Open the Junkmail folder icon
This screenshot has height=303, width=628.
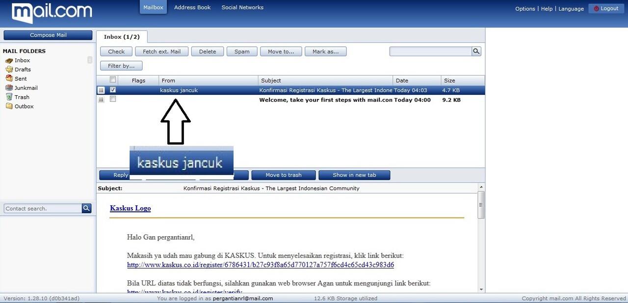coord(9,88)
